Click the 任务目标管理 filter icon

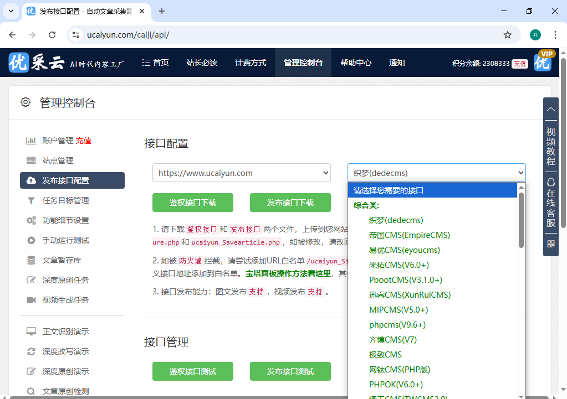(32, 200)
